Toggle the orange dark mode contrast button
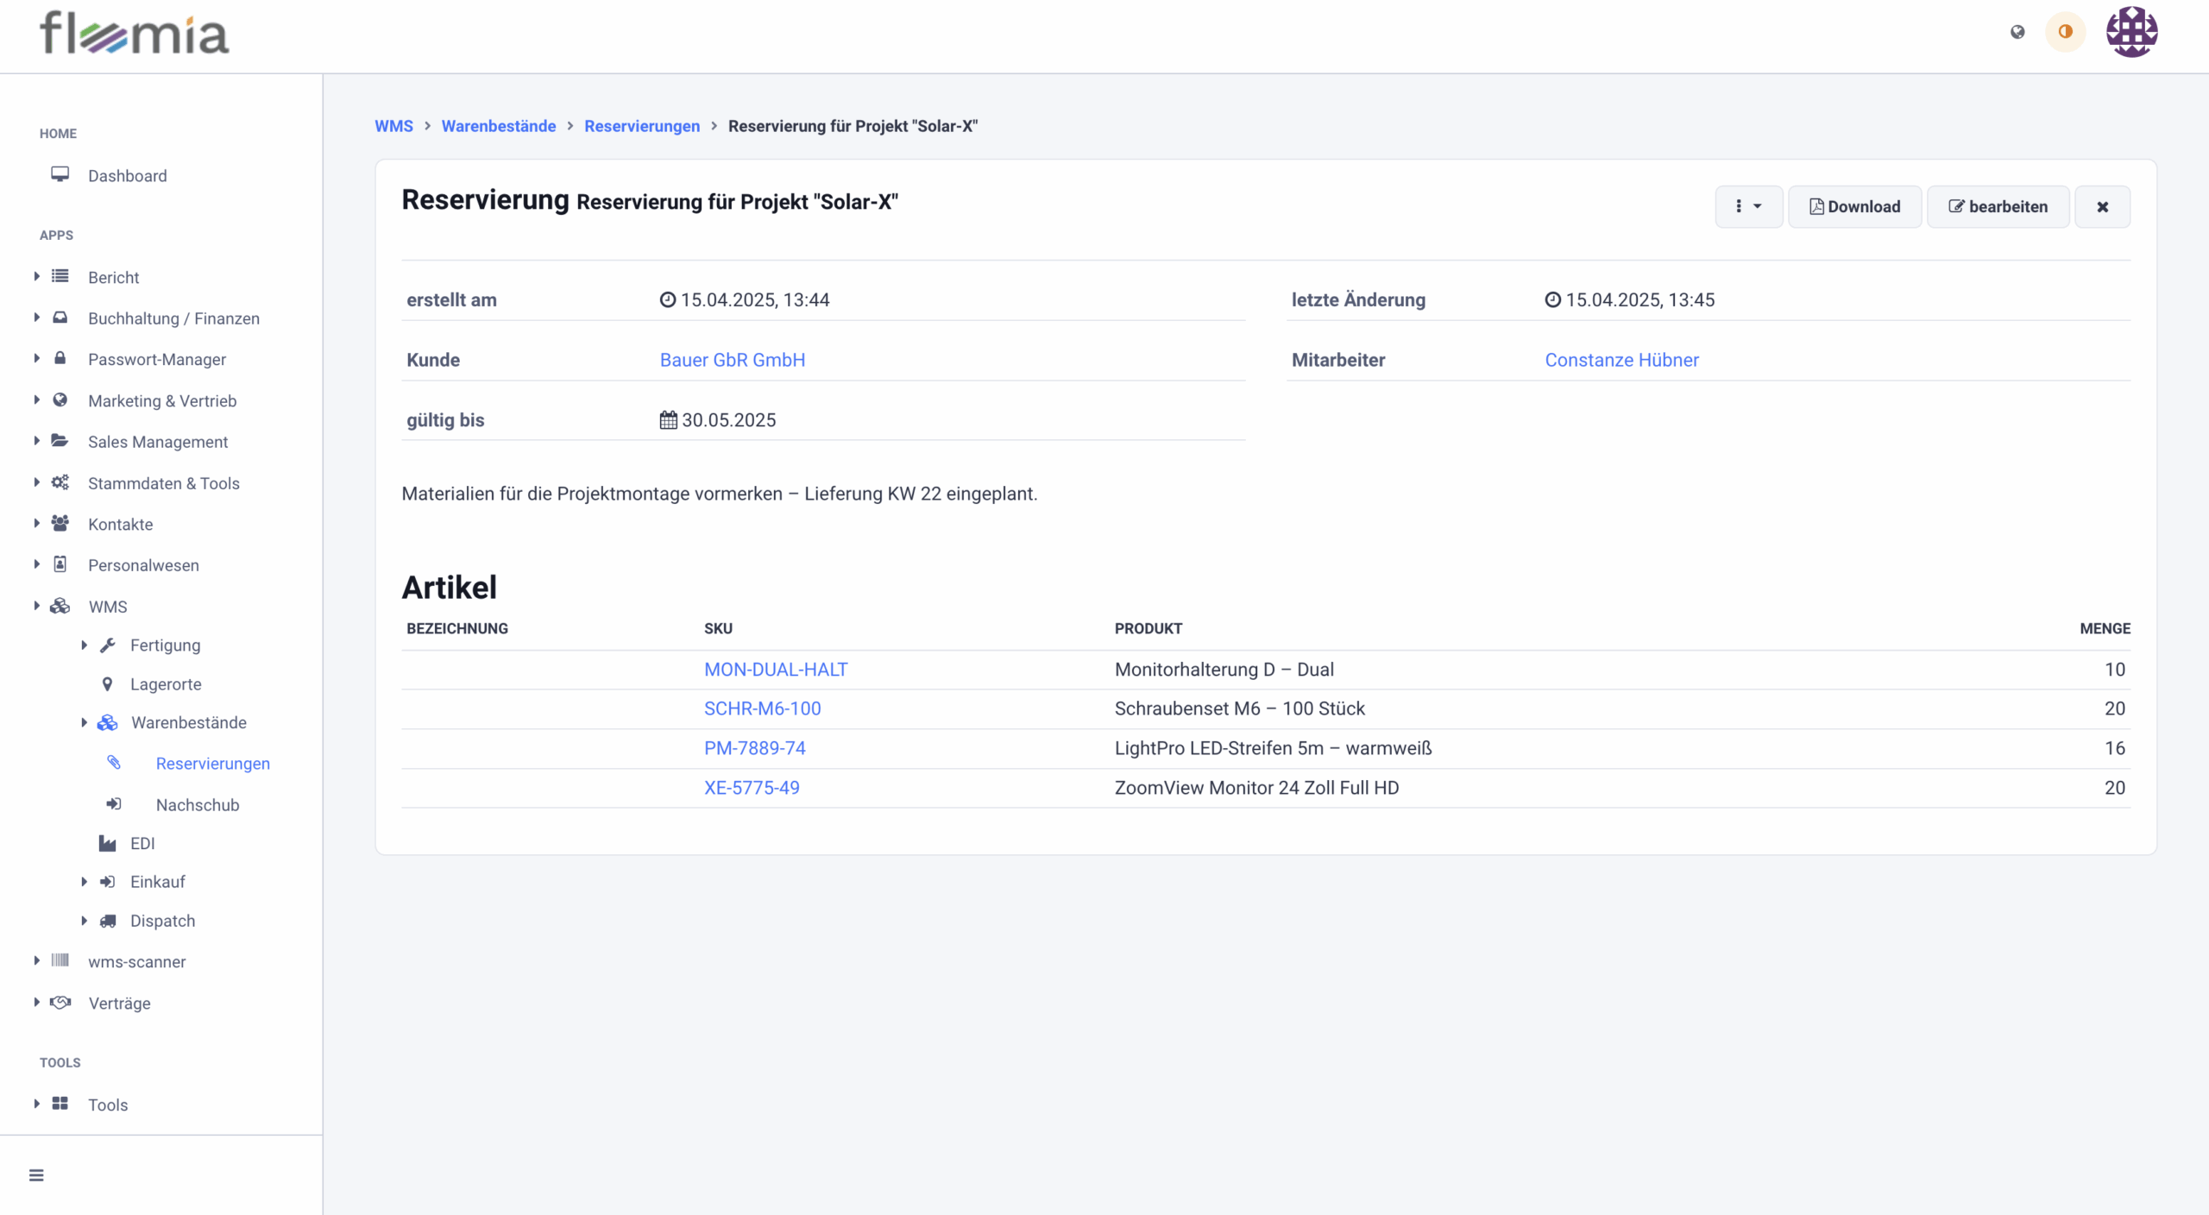 click(2065, 32)
